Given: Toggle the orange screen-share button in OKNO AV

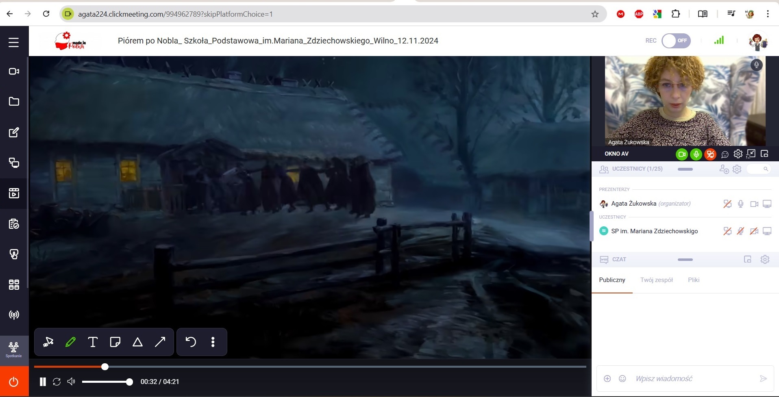Looking at the screenshot, I should point(710,154).
